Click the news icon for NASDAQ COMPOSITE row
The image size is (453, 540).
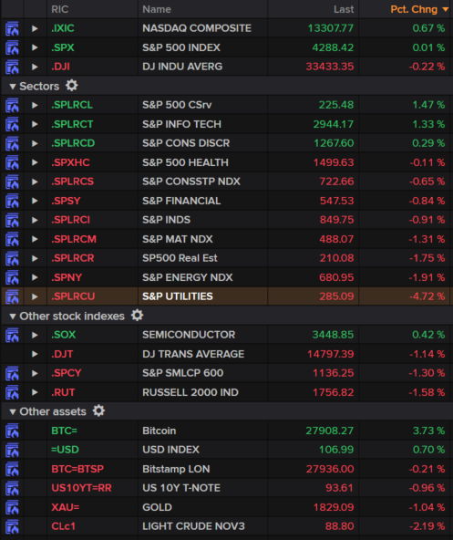point(12,28)
